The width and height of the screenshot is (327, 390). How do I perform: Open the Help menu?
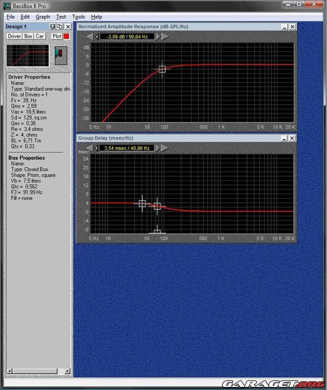(96, 17)
